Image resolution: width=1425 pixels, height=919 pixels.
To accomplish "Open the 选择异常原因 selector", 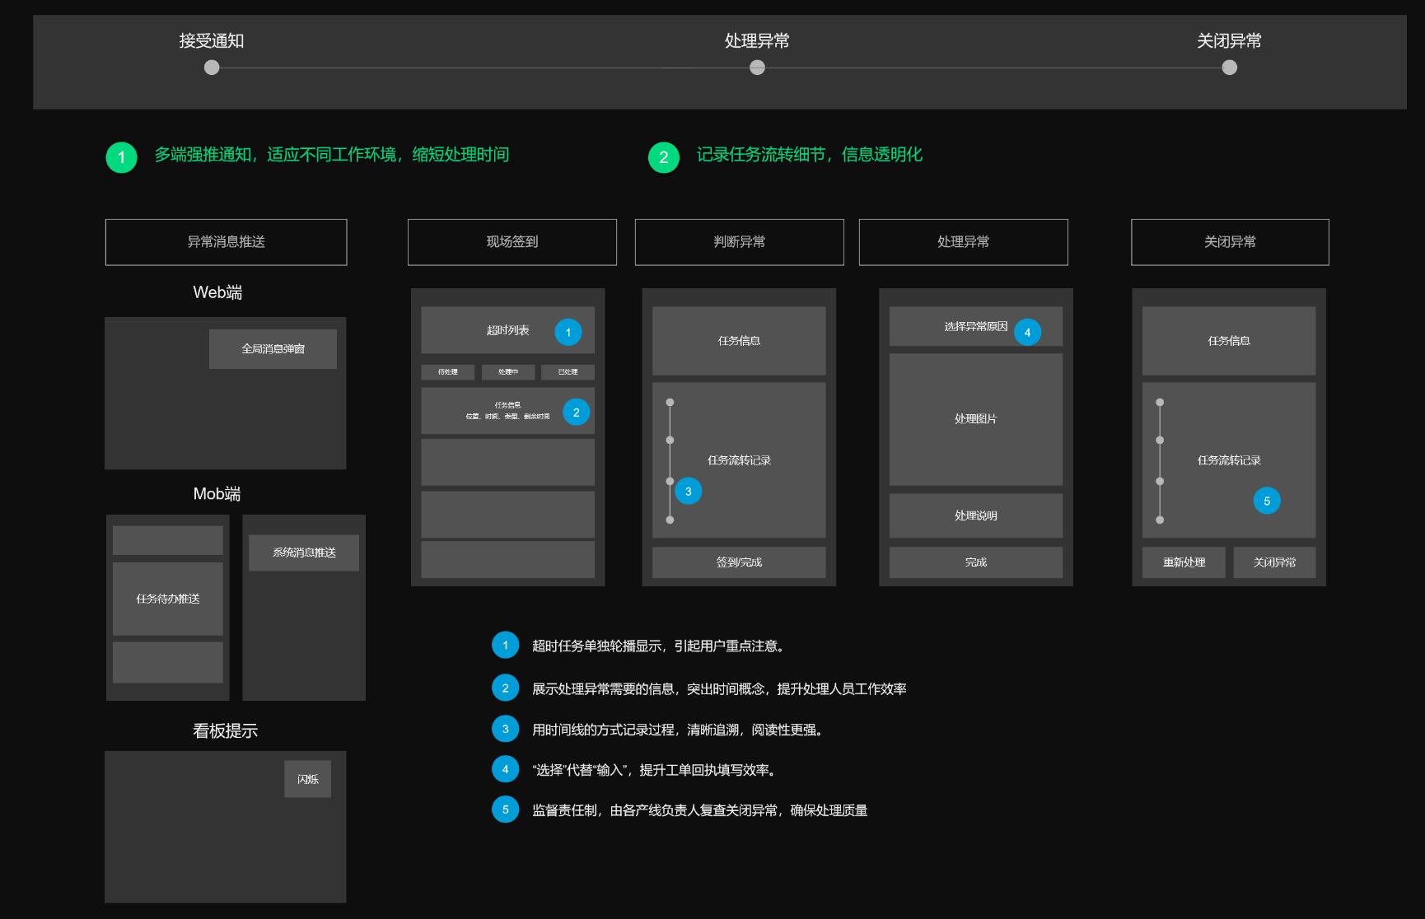I will [x=976, y=327].
